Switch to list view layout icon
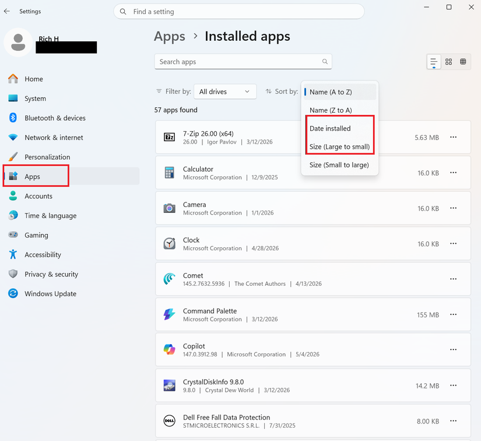Image resolution: width=481 pixels, height=441 pixels. pyautogui.click(x=434, y=62)
